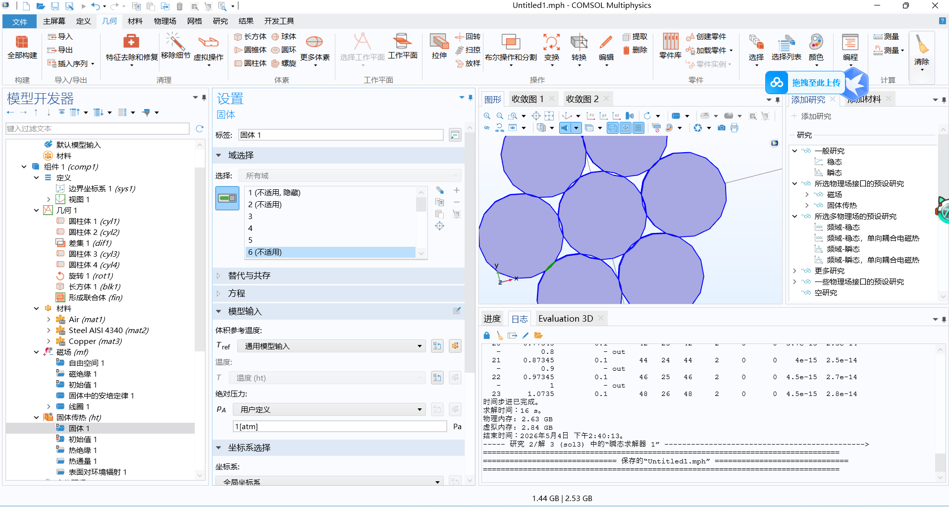The height and width of the screenshot is (507, 949).
Task: Click the domain list scrollbar thumb
Action: pos(421,204)
